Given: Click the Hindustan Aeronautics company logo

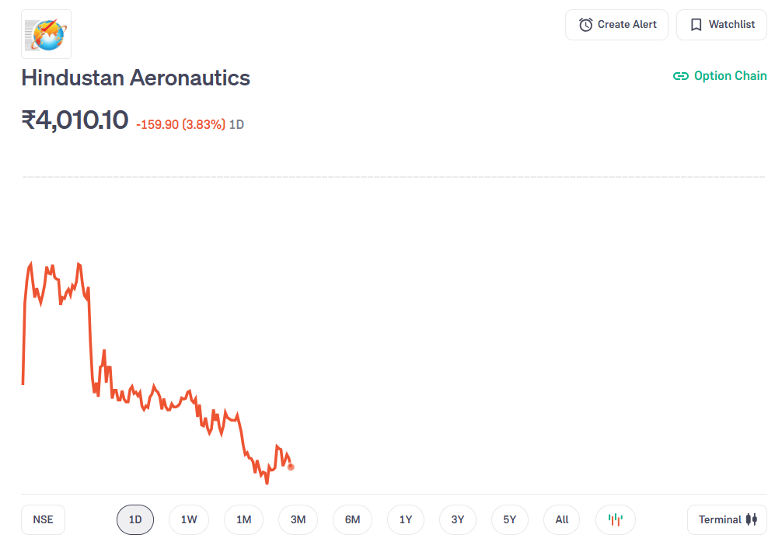Looking at the screenshot, I should point(46,34).
